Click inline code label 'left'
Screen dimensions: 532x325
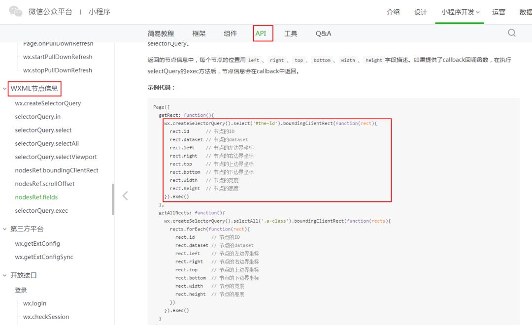pyautogui.click(x=254, y=60)
